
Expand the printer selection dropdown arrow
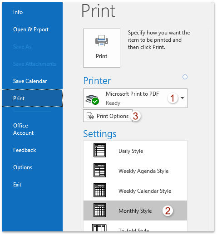coord(182,98)
